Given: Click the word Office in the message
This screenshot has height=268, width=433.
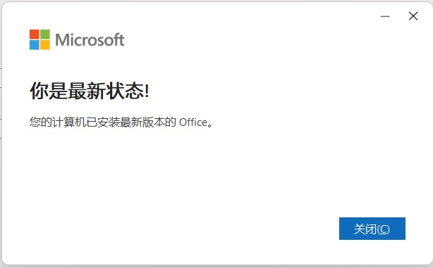Looking at the screenshot, I should click(x=193, y=122).
